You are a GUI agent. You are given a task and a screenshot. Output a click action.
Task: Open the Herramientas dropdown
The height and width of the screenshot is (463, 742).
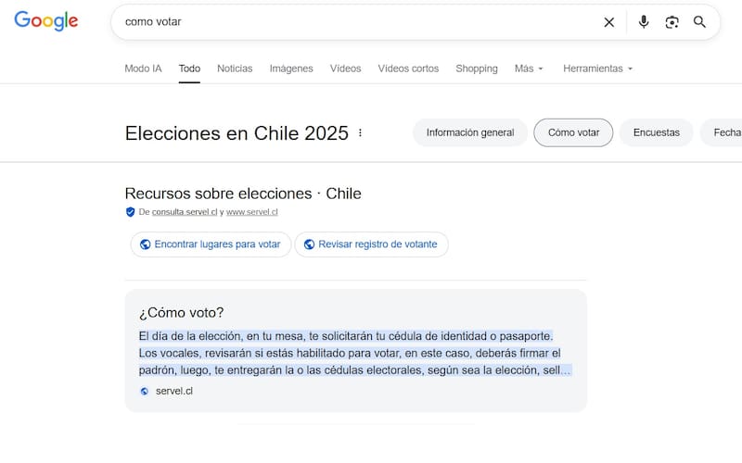click(598, 69)
